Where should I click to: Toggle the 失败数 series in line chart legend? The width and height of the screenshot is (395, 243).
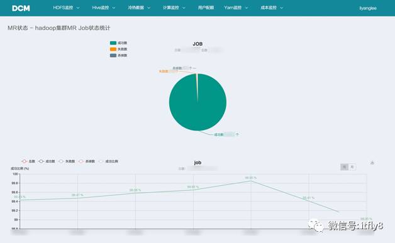click(67, 161)
